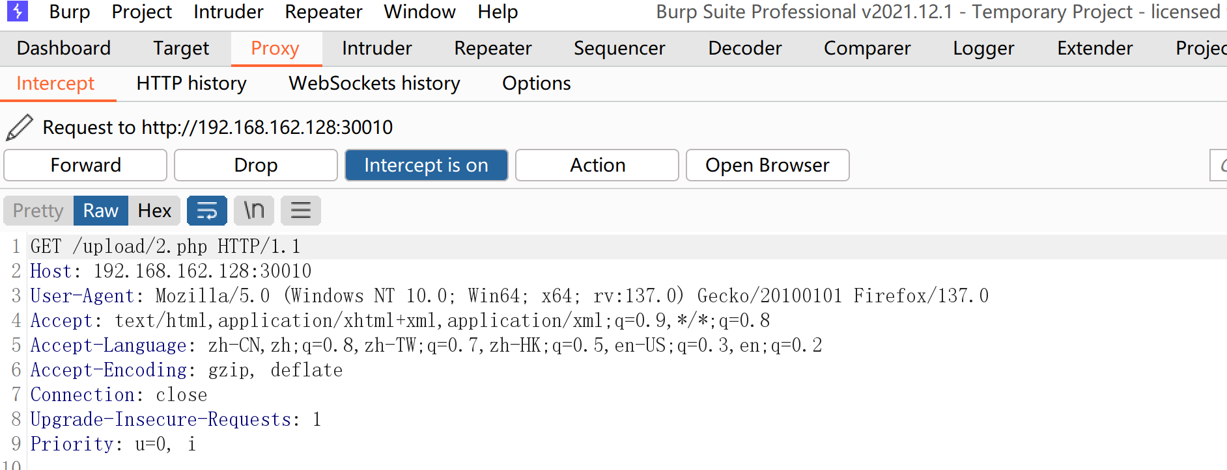Image resolution: width=1227 pixels, height=470 pixels.
Task: Open the hamburger message editor menu
Action: (300, 211)
